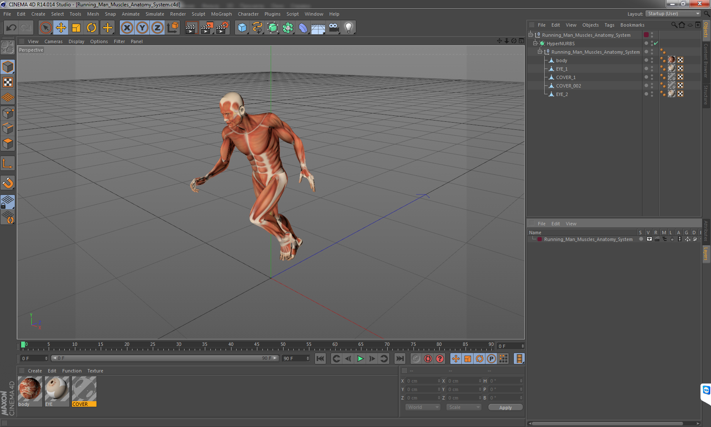The image size is (711, 427).
Task: Open the Character menu
Action: 248,14
